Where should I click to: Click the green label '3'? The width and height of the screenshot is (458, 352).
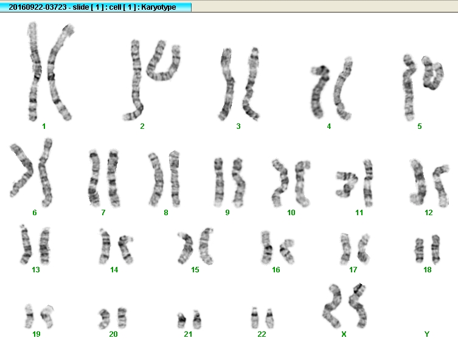[x=238, y=126]
